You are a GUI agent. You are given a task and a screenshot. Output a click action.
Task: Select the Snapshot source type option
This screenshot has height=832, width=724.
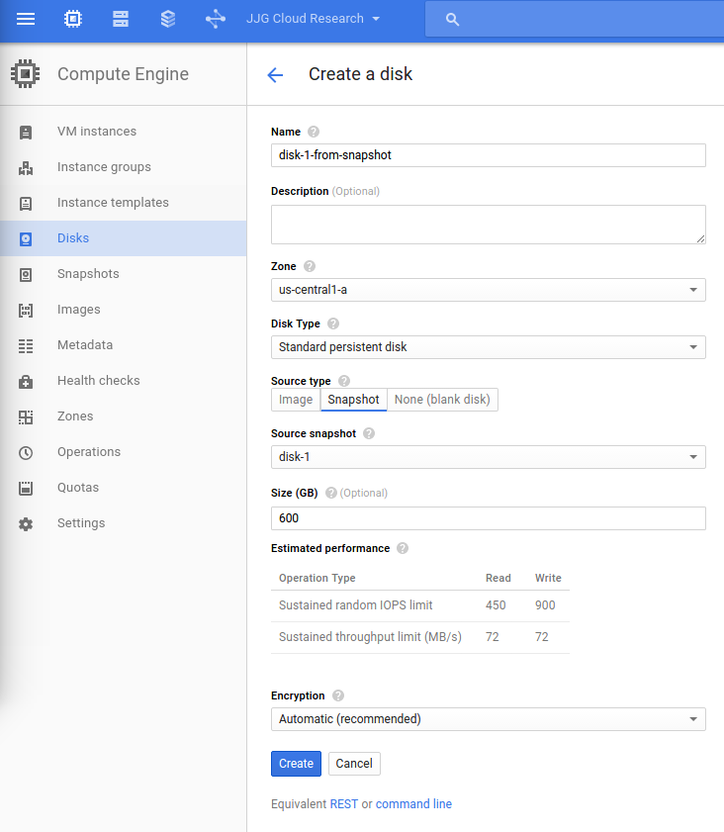353,399
